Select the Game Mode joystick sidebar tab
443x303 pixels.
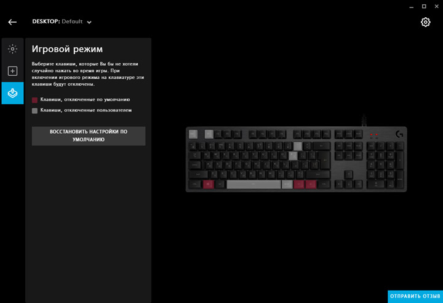[12, 93]
